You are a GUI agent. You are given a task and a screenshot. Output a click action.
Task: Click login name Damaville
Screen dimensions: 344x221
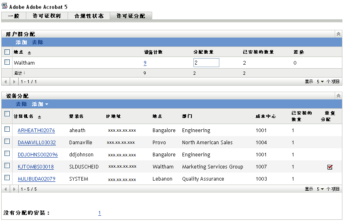click(81, 142)
